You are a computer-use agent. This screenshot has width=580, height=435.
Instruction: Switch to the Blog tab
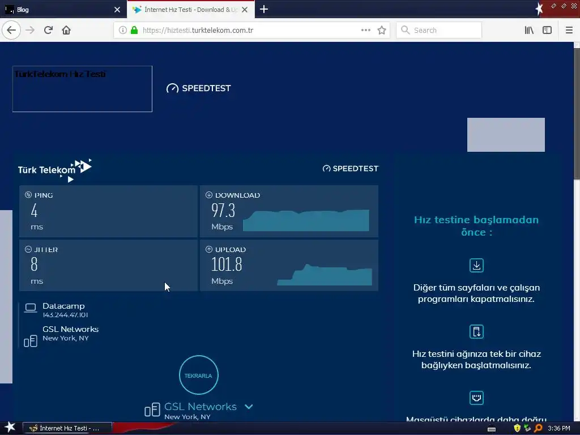[63, 10]
